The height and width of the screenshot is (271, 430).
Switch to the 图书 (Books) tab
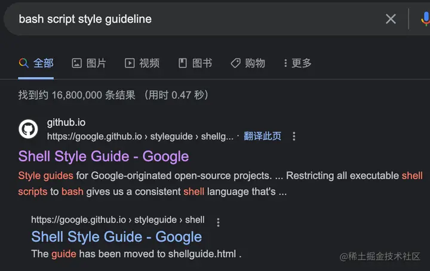195,63
